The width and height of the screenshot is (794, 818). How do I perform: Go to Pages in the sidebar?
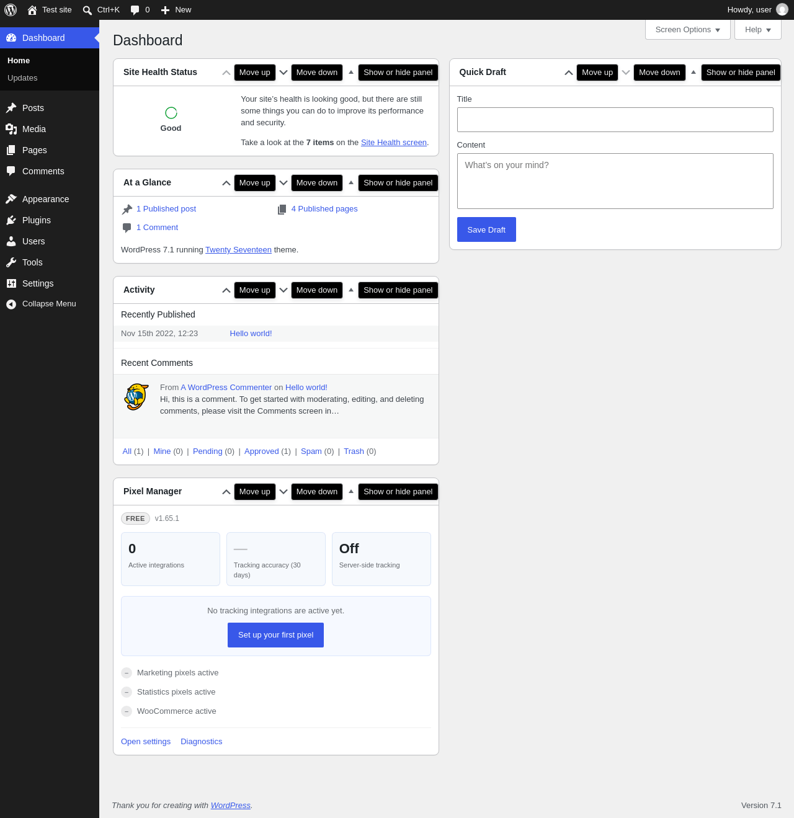point(50,150)
